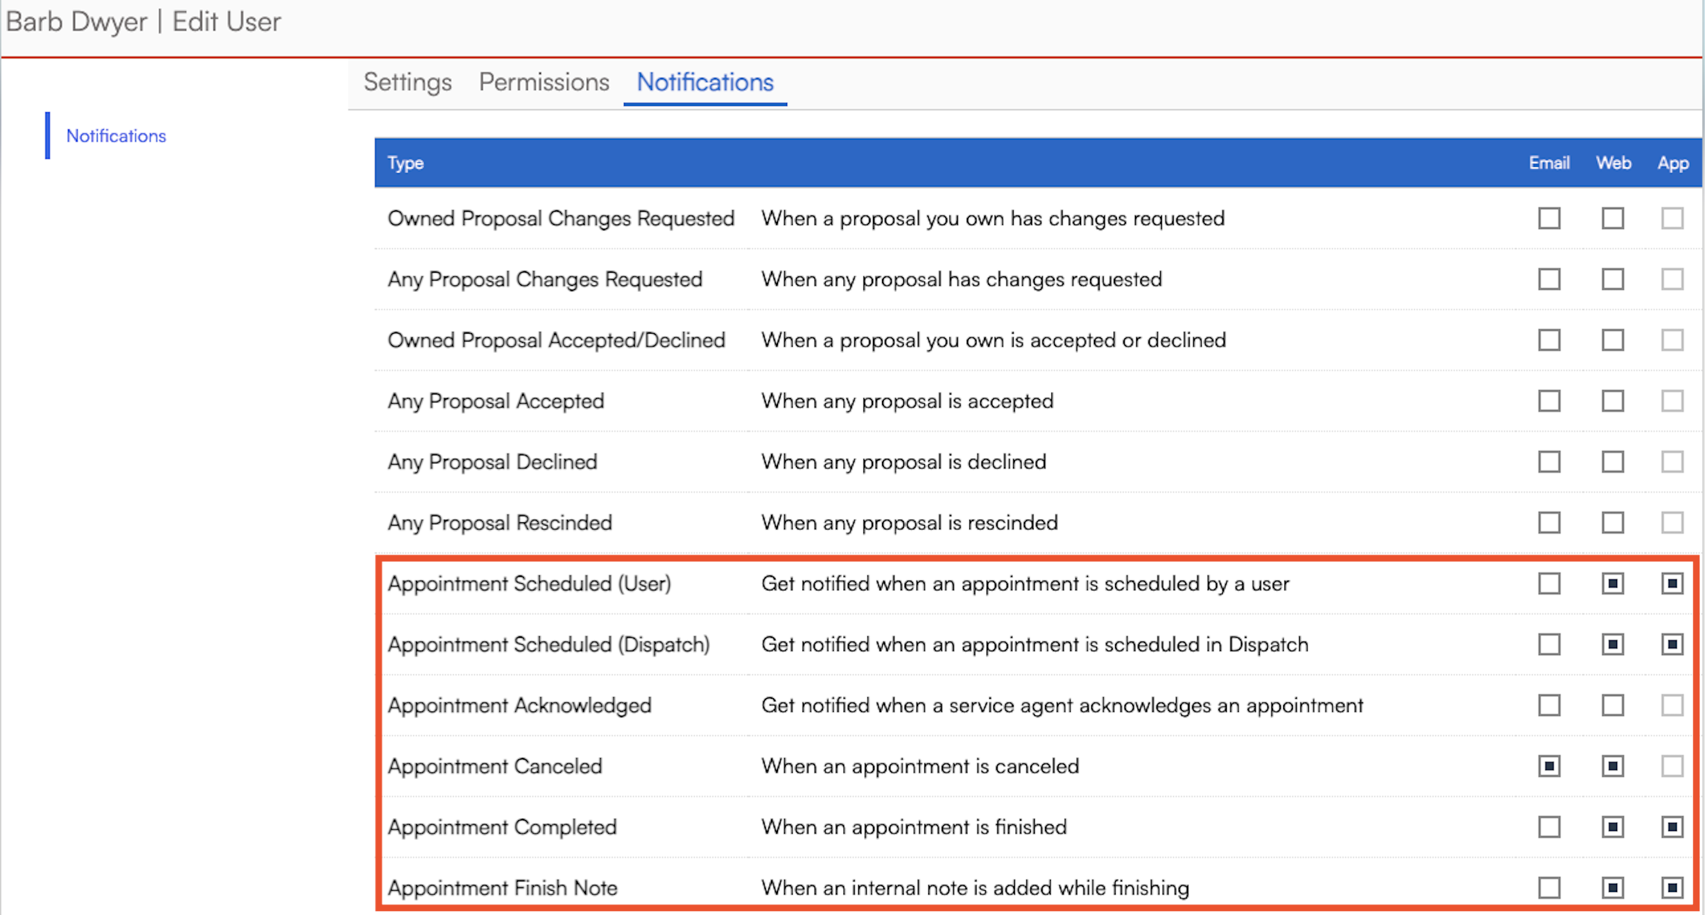Toggle Email for Any Proposal Declined
The width and height of the screenshot is (1705, 915).
click(1549, 462)
